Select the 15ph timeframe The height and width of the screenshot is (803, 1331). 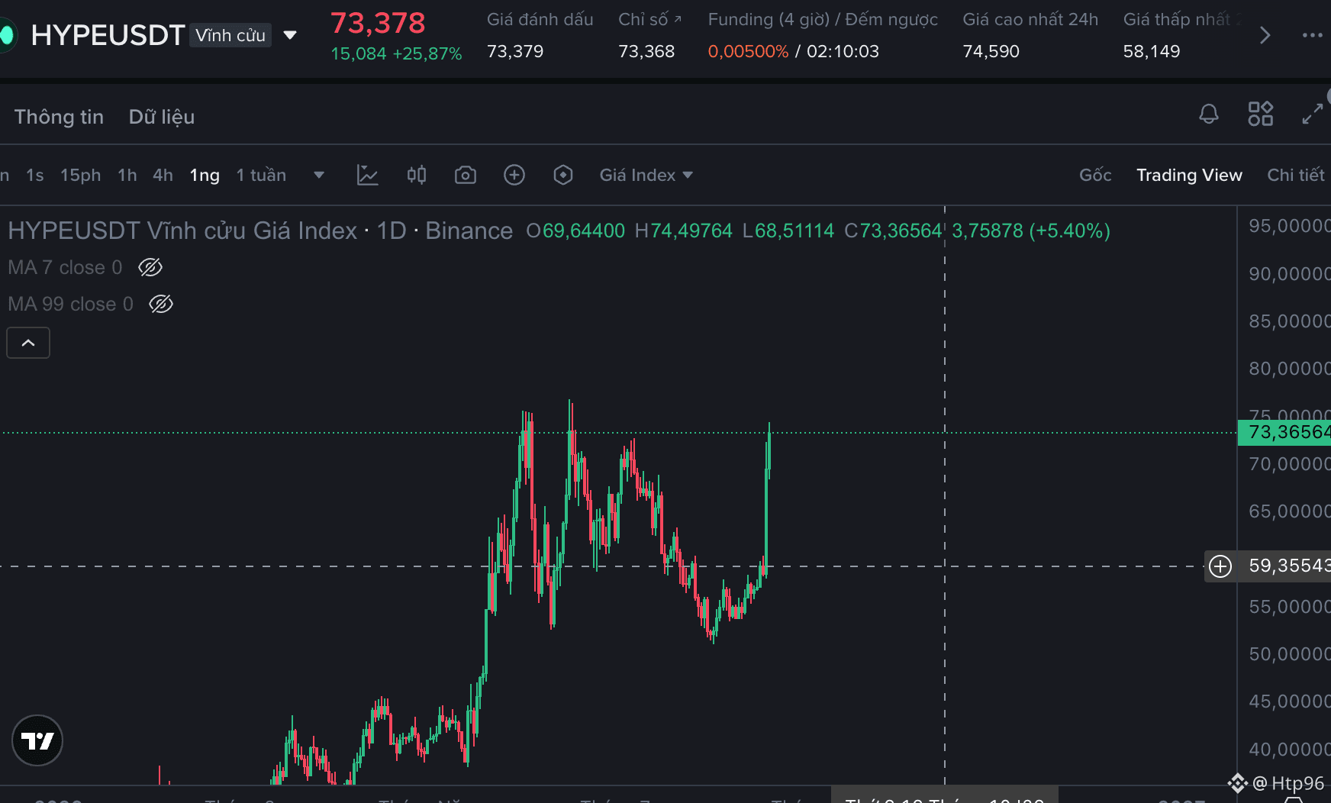(81, 175)
